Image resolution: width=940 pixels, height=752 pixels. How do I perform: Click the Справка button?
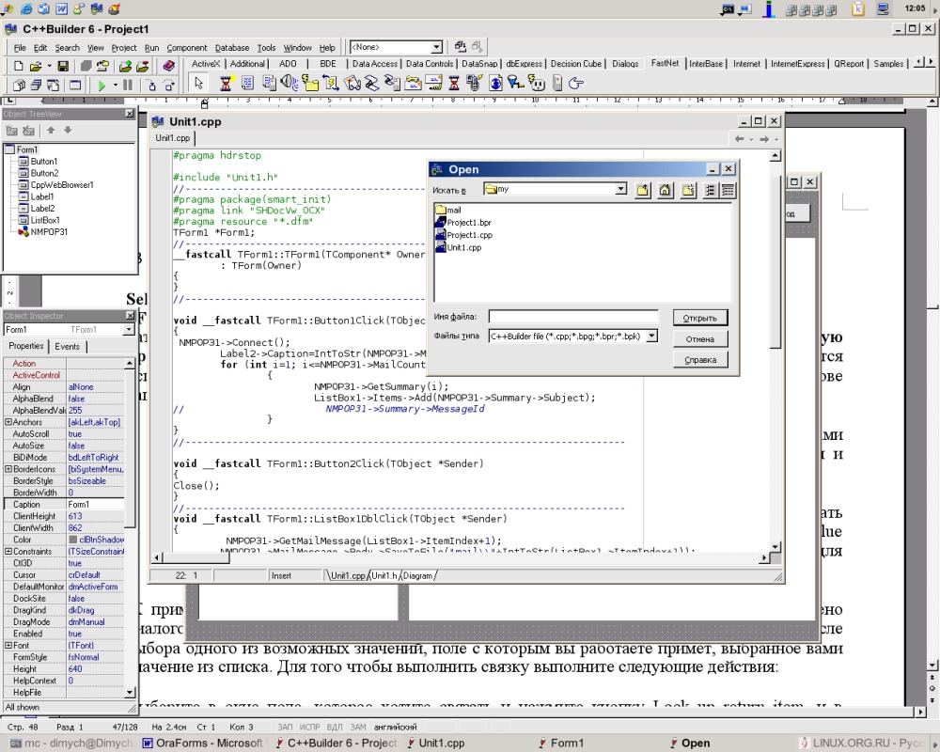click(x=699, y=360)
